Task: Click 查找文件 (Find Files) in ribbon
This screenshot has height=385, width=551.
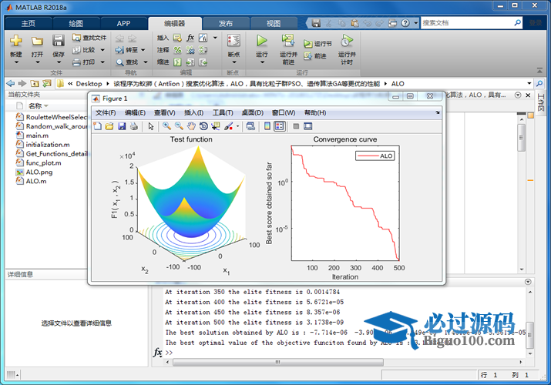Action: (89, 38)
